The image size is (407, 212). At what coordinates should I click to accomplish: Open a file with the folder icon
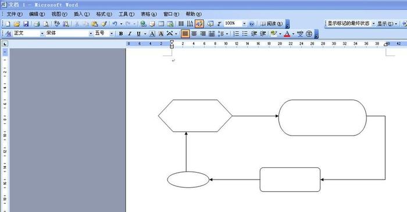click(x=17, y=24)
